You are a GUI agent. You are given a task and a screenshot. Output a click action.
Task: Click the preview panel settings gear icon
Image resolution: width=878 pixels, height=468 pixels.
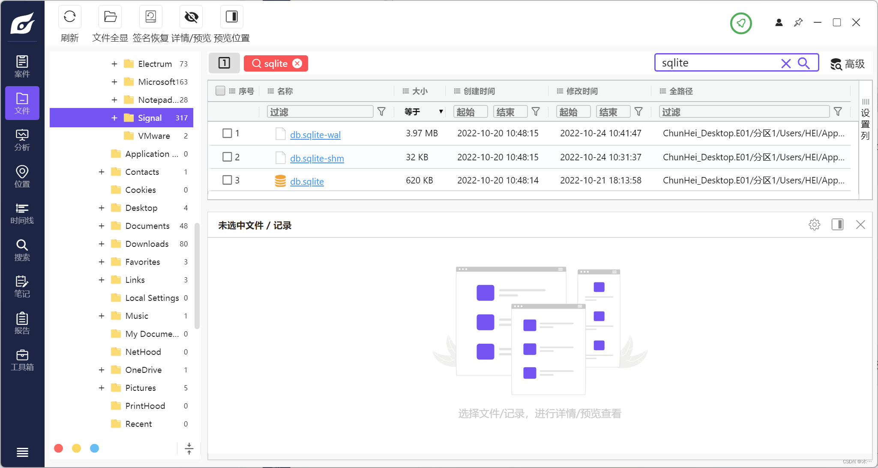pos(814,225)
